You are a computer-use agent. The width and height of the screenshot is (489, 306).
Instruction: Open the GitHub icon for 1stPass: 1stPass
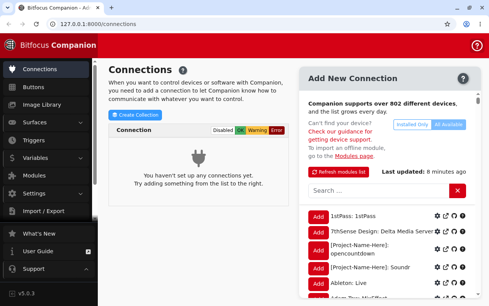pos(454,216)
